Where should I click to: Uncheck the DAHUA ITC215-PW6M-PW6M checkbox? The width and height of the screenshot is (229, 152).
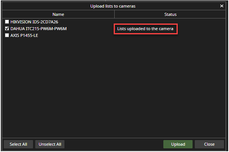tap(7, 29)
